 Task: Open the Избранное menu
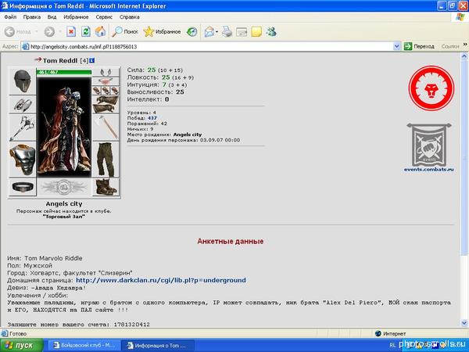[x=76, y=17]
